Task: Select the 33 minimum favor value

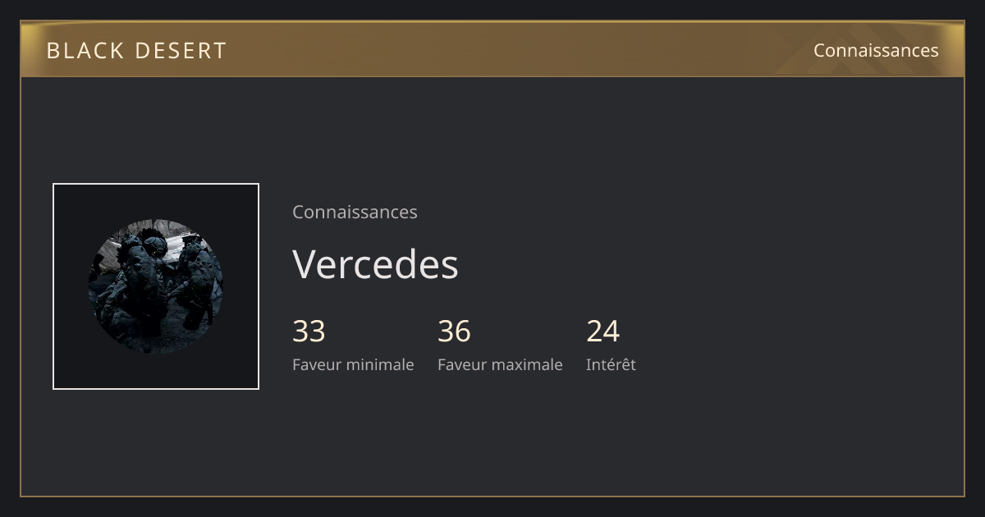Action: [309, 332]
